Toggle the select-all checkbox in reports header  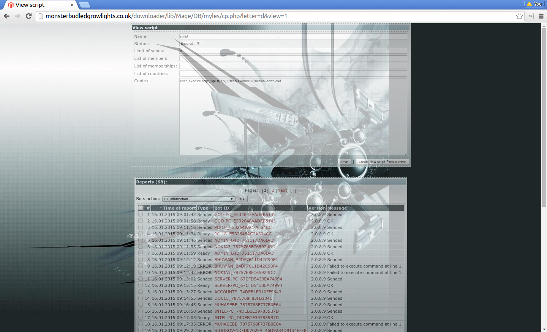pyautogui.click(x=141, y=208)
